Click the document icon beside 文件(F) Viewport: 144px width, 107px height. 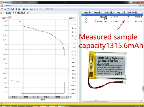(x=2, y=6)
